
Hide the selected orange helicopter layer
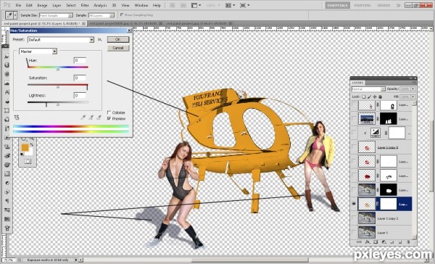pyautogui.click(x=354, y=204)
